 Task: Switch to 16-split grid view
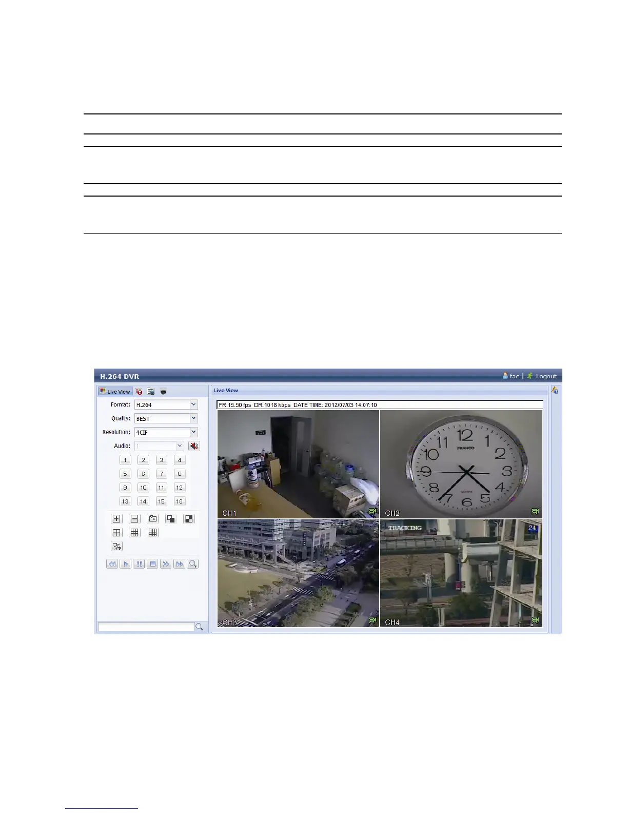152,533
